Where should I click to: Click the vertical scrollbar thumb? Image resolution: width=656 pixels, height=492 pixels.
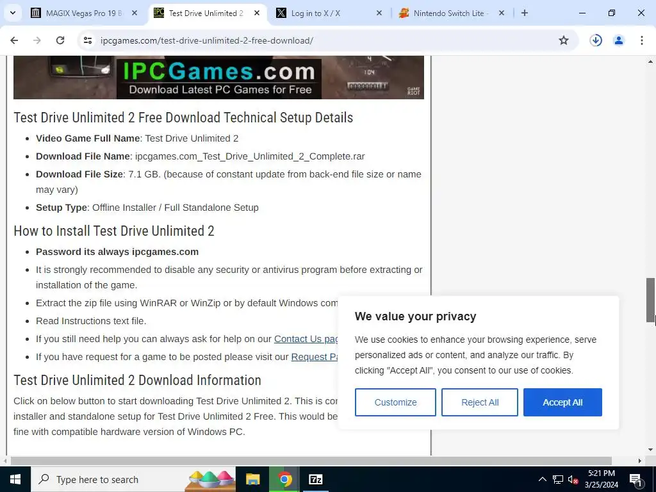pyautogui.click(x=650, y=300)
